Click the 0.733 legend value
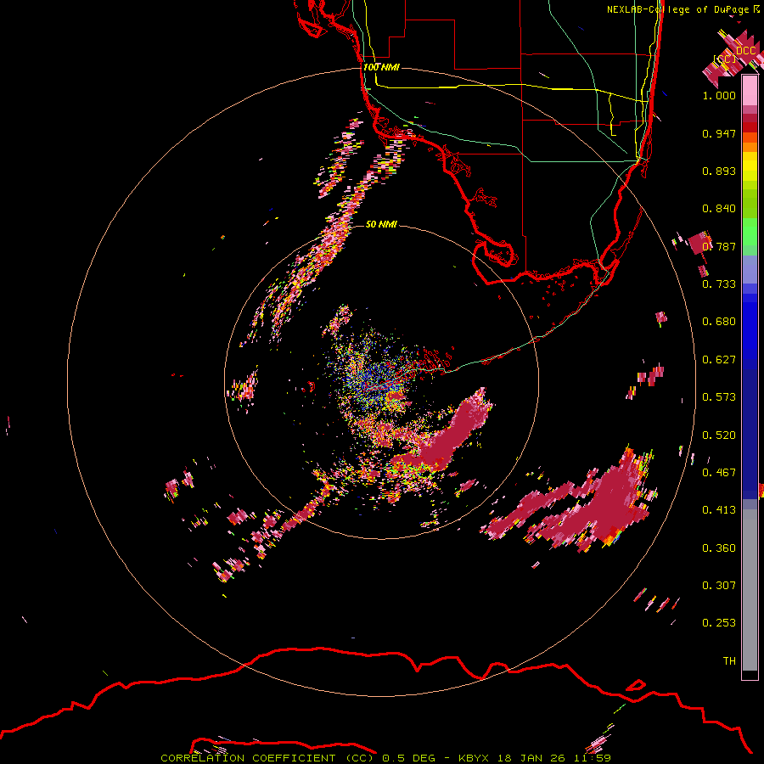This screenshot has width=764, height=764. click(x=719, y=284)
